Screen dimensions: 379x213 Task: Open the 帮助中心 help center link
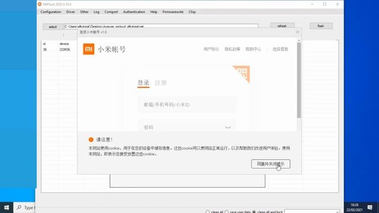253,49
